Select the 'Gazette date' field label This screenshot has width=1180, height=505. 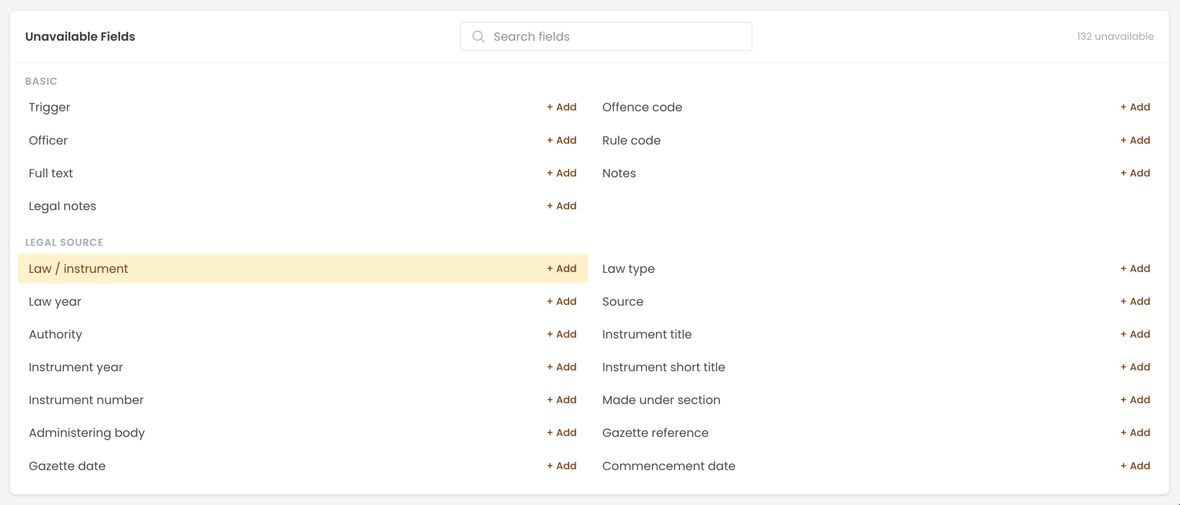point(67,466)
